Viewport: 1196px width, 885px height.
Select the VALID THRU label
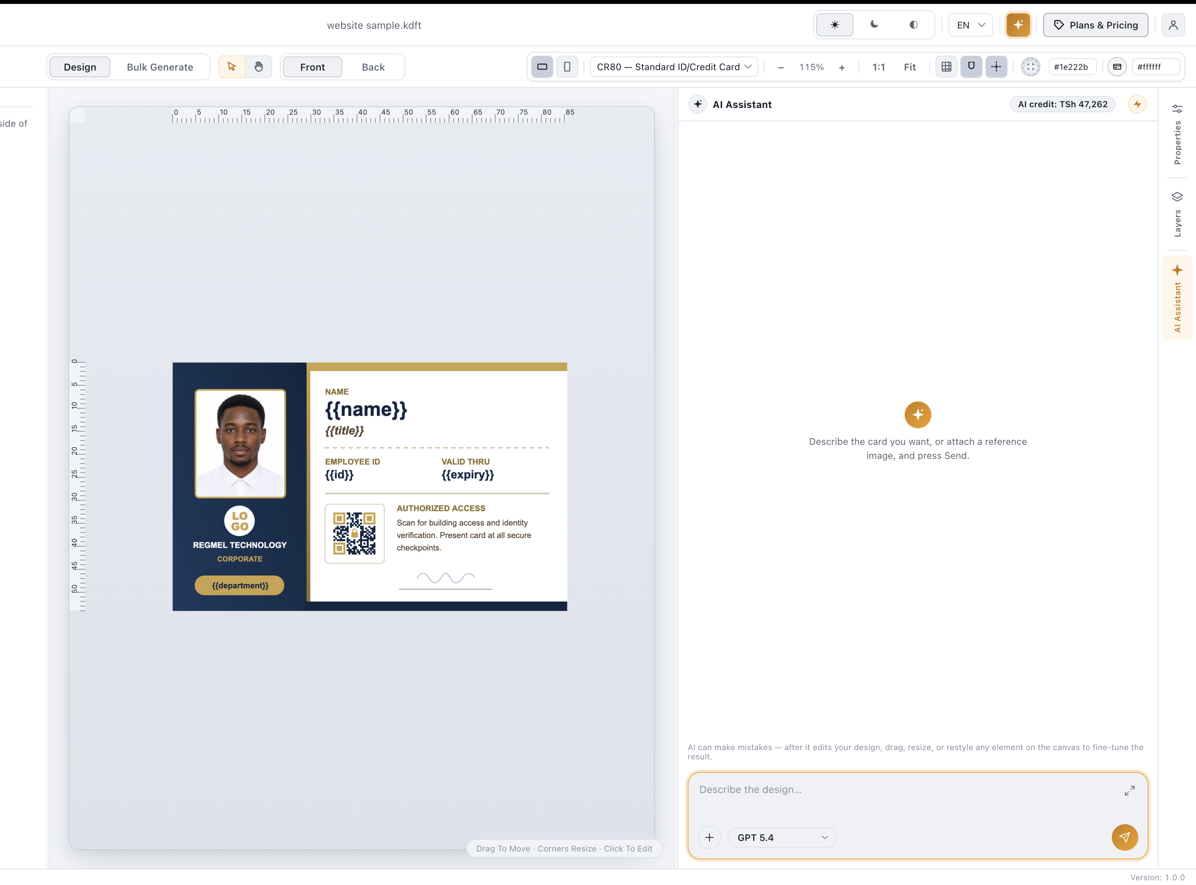[465, 461]
